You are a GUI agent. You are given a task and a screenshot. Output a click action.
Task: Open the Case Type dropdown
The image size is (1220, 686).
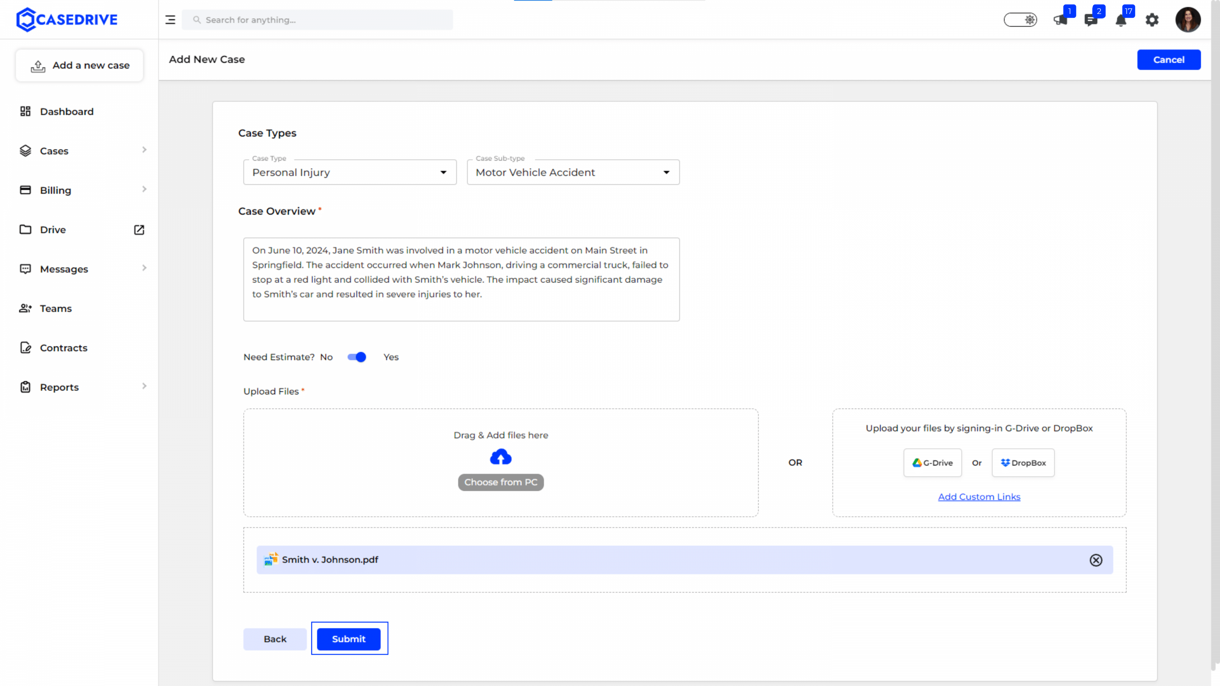(349, 172)
